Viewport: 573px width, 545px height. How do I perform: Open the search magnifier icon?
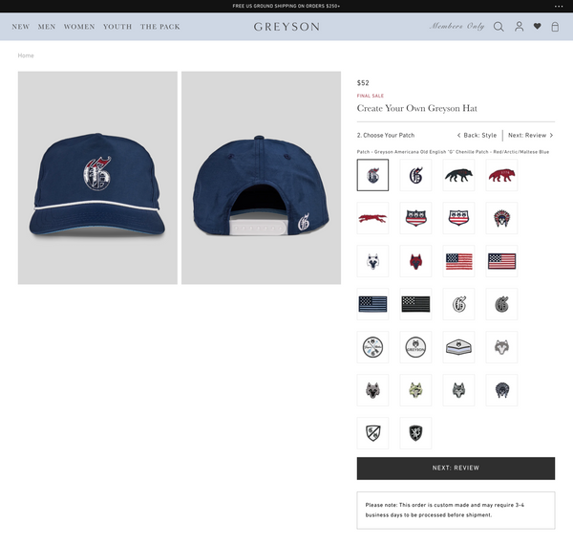pos(499,27)
